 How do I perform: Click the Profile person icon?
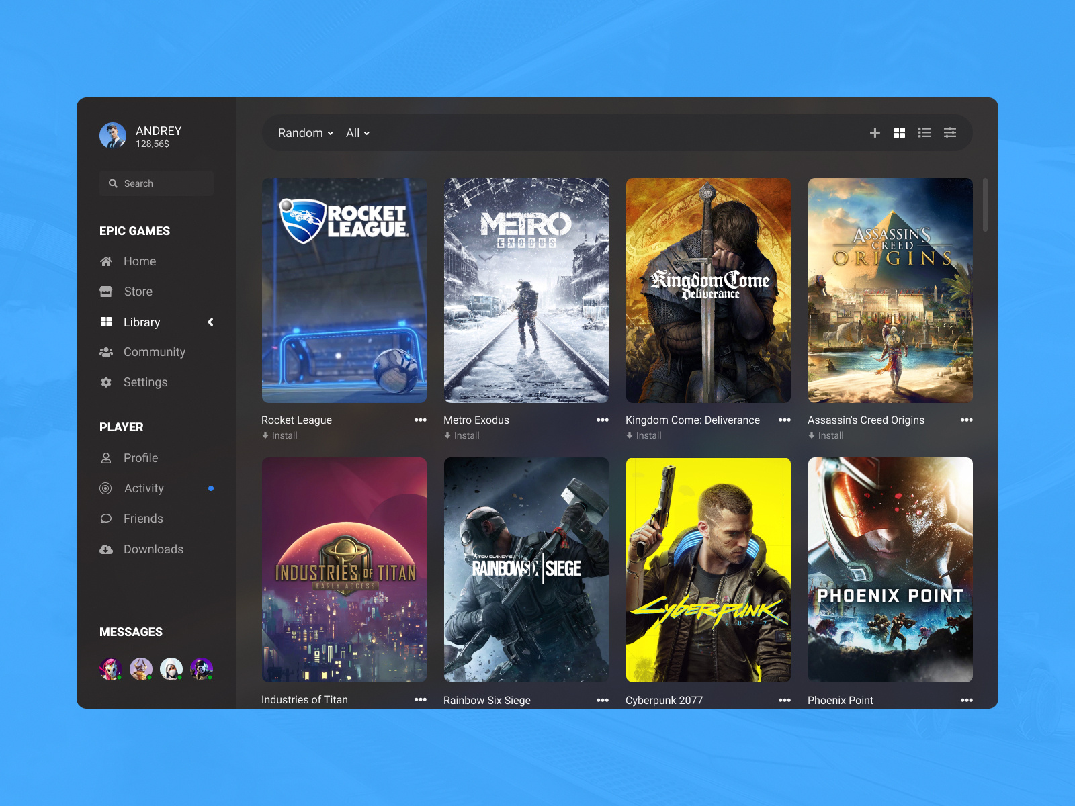106,458
